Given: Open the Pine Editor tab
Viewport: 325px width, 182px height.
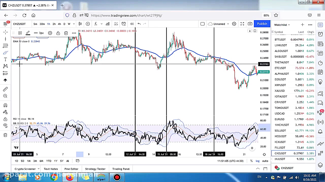Looking at the screenshot, I should tap(71, 169).
